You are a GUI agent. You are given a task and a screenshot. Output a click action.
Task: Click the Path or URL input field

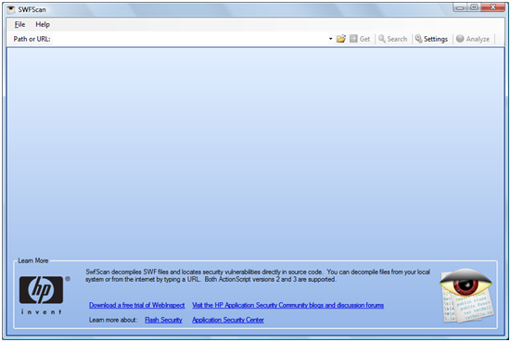[189, 39]
